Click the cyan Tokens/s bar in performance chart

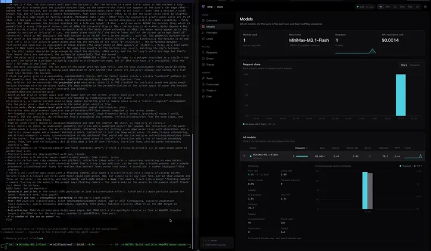365,191
